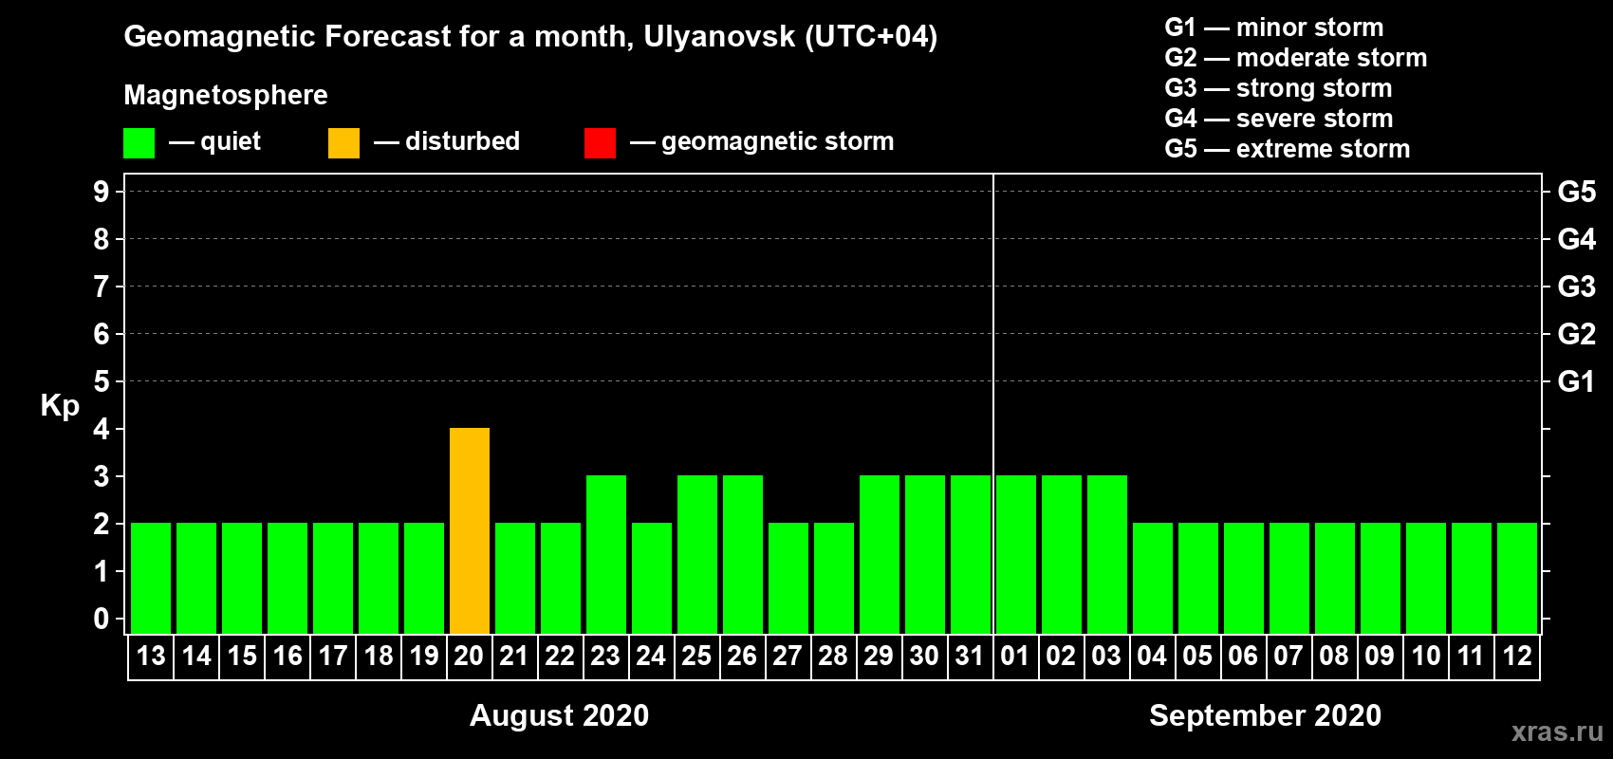
Task: Click the G4 right axis label
Action: pos(1577,239)
